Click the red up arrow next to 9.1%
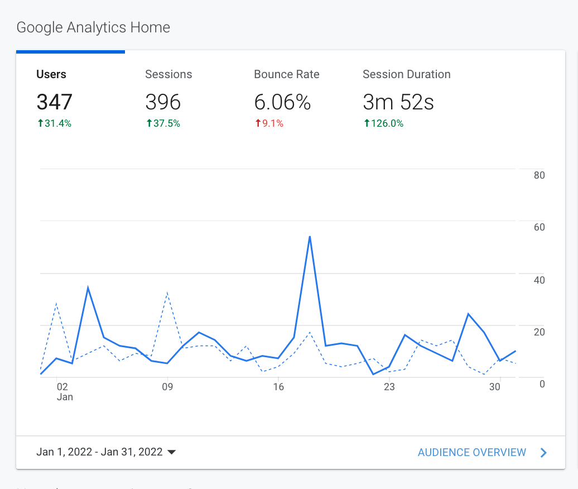The width and height of the screenshot is (578, 489). tap(258, 123)
